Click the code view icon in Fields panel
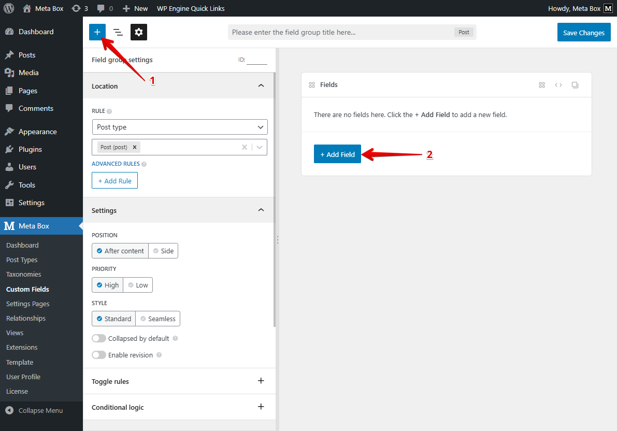617x431 pixels. tap(558, 85)
